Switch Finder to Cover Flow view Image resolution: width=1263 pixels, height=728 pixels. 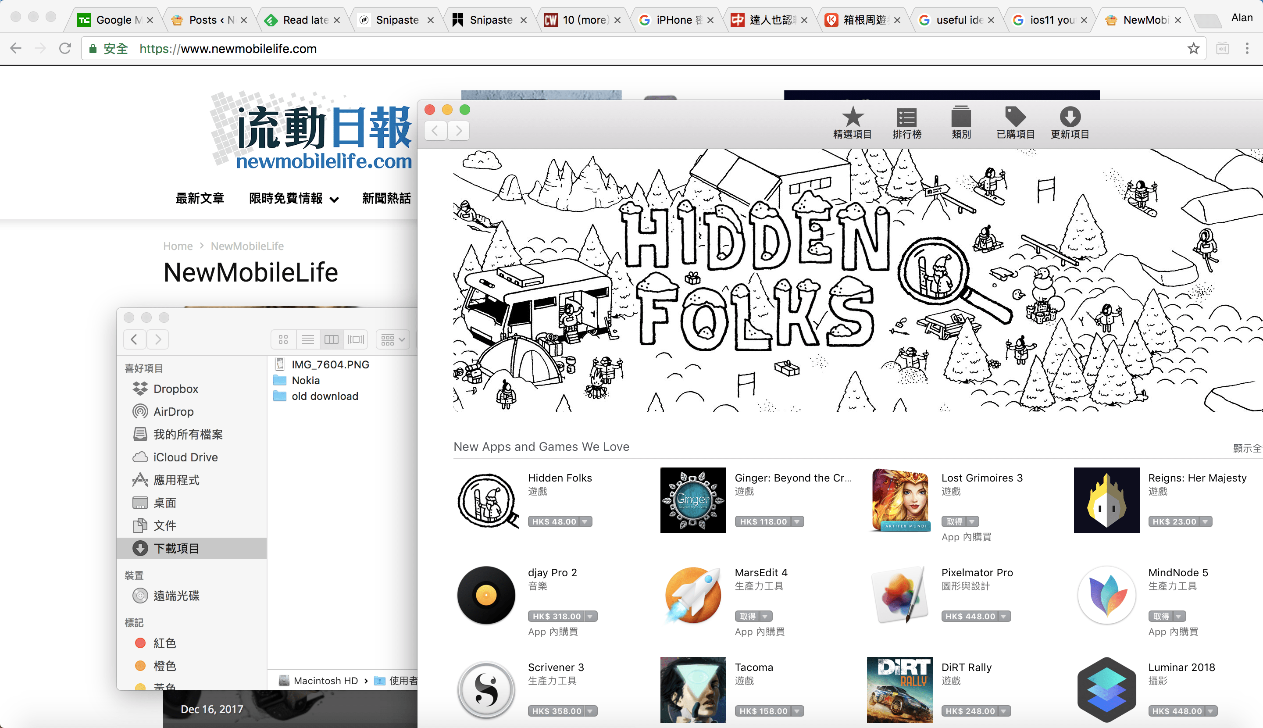(x=356, y=339)
